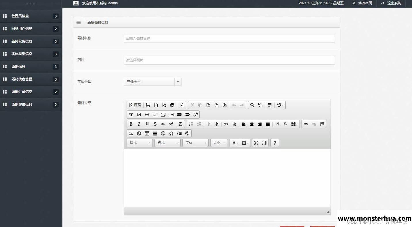The width and height of the screenshot is (412, 227).
Task: Open the Preview icon in editor
Action: 164,105
